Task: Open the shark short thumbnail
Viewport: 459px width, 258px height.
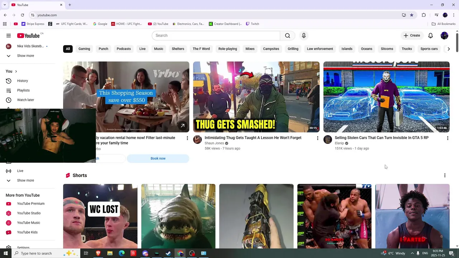Action: tap(178, 216)
